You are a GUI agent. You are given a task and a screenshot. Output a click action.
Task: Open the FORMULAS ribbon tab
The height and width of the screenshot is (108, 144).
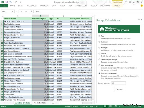(44, 6)
